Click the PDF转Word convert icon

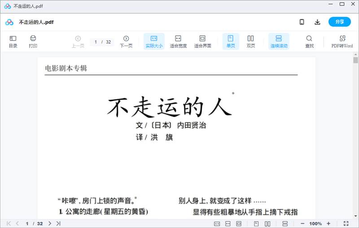(342, 41)
